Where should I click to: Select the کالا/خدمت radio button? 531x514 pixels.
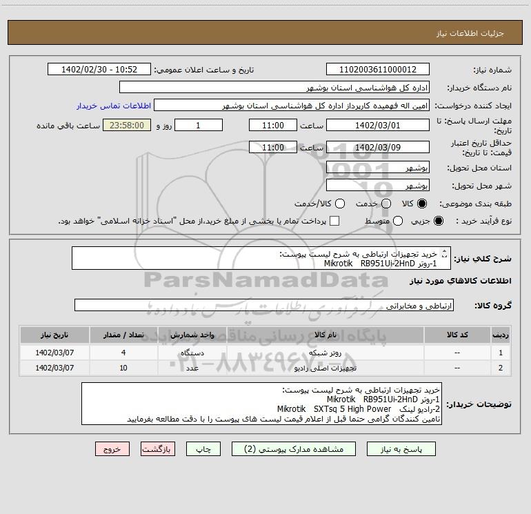340,204
